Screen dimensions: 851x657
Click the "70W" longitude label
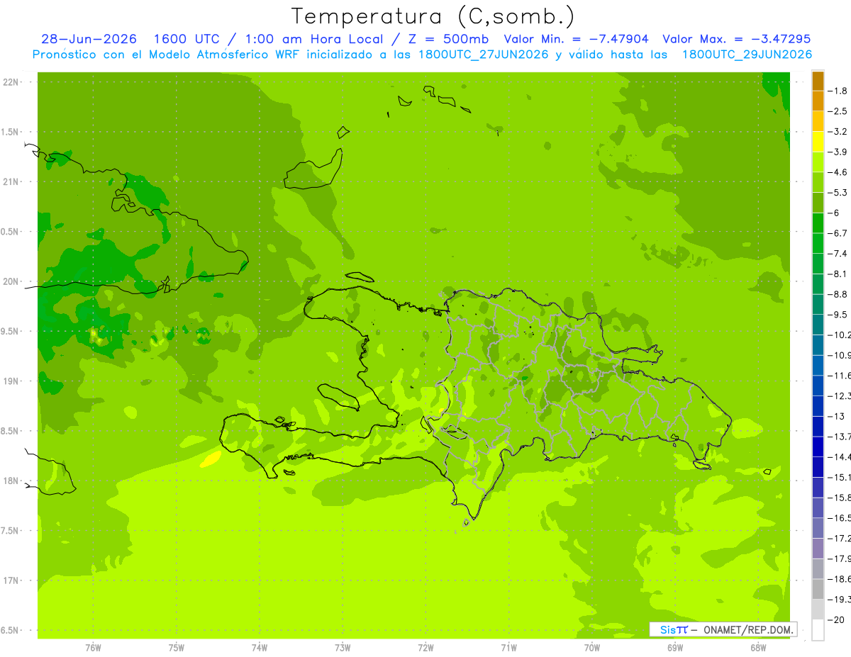[592, 647]
